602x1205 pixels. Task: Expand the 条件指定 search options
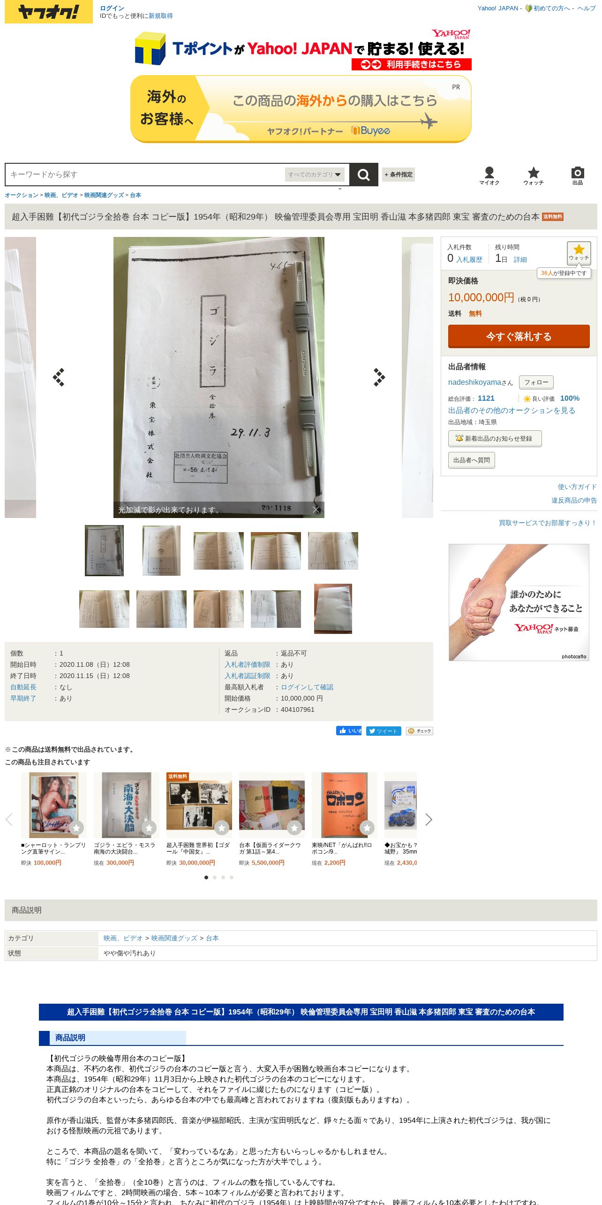tap(399, 175)
